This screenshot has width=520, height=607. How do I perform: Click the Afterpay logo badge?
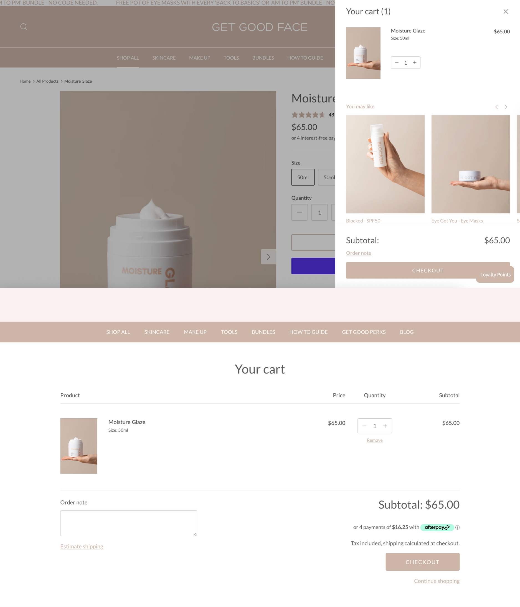coord(437,527)
